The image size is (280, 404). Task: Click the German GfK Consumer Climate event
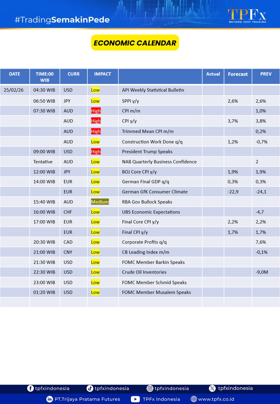tap(155, 192)
